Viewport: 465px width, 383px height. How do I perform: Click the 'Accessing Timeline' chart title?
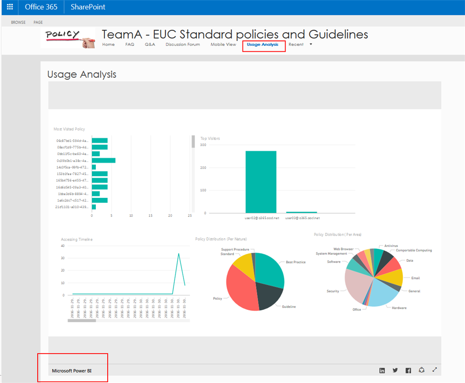76,239
